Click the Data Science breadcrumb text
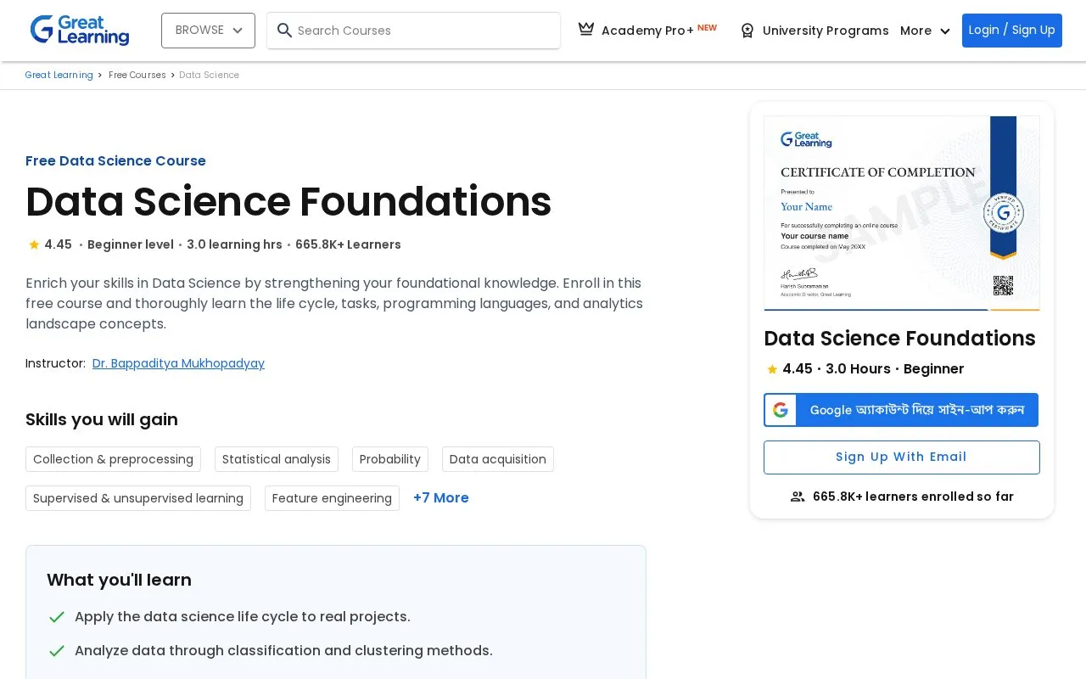 (x=209, y=75)
